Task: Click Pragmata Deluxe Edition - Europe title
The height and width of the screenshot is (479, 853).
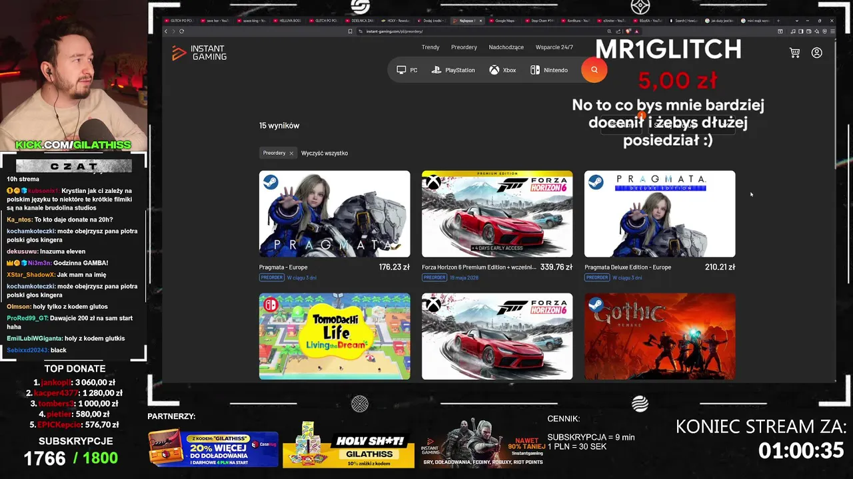Action: [x=628, y=267]
